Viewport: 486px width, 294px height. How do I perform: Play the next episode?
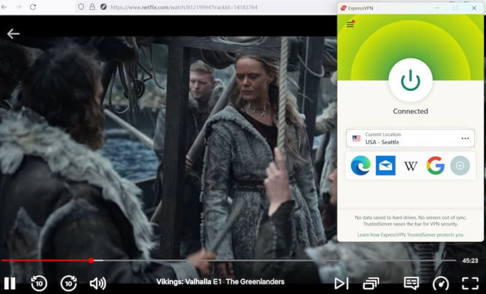(x=341, y=283)
